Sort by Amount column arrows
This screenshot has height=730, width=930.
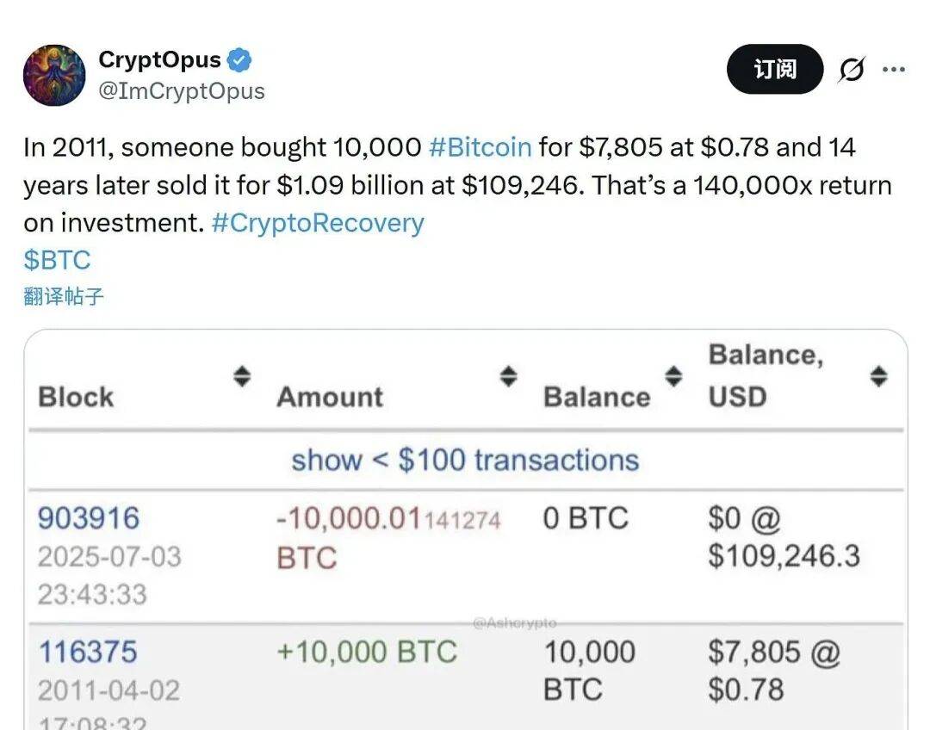pos(509,376)
